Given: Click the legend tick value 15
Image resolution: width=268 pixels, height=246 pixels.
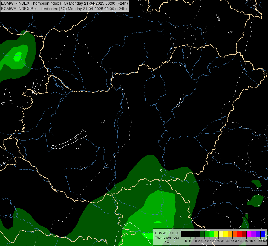Looking at the screenshot, I should click(195, 241).
